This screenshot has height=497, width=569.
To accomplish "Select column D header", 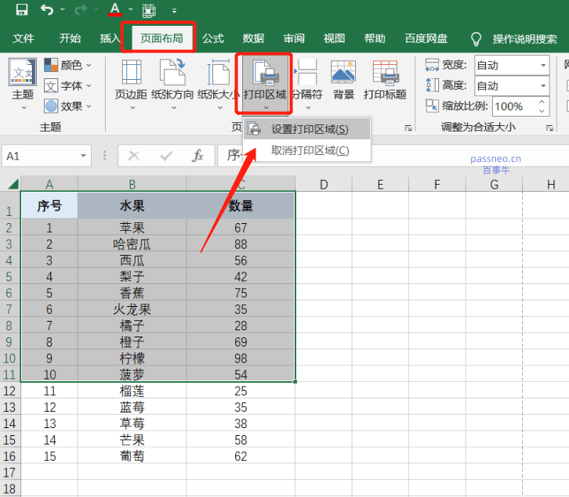I will 324,185.
